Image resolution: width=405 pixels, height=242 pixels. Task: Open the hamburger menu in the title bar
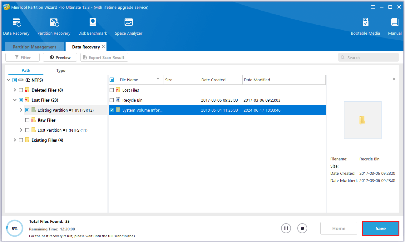373,7
